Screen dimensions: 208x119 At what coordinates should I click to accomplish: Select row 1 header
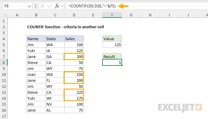4,21
